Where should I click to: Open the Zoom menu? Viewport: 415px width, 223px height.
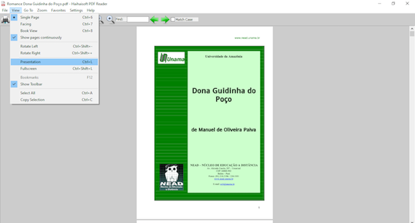pyautogui.click(x=42, y=10)
